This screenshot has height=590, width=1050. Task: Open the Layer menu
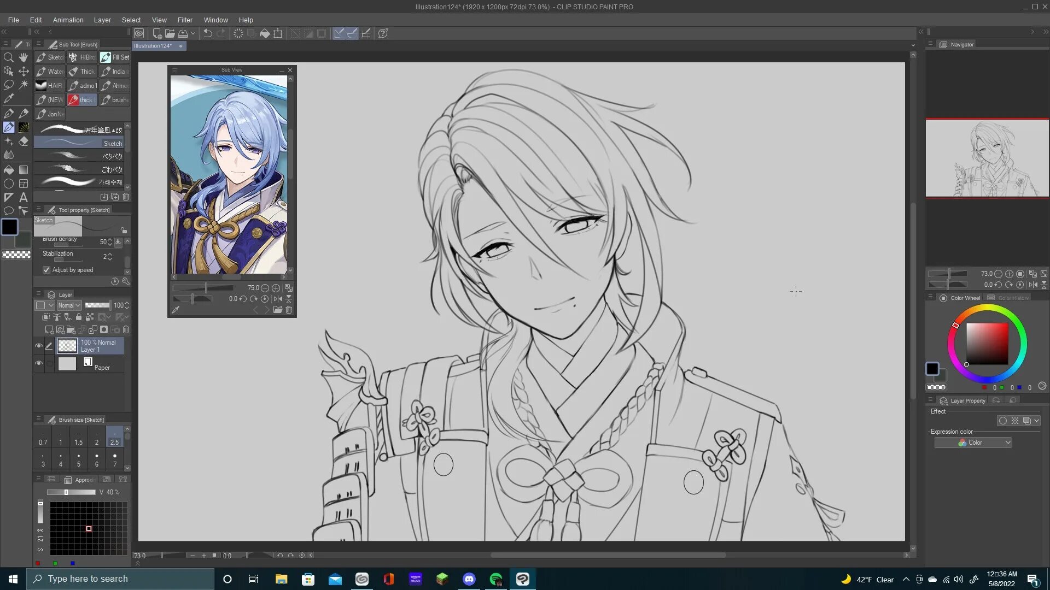[x=102, y=20]
